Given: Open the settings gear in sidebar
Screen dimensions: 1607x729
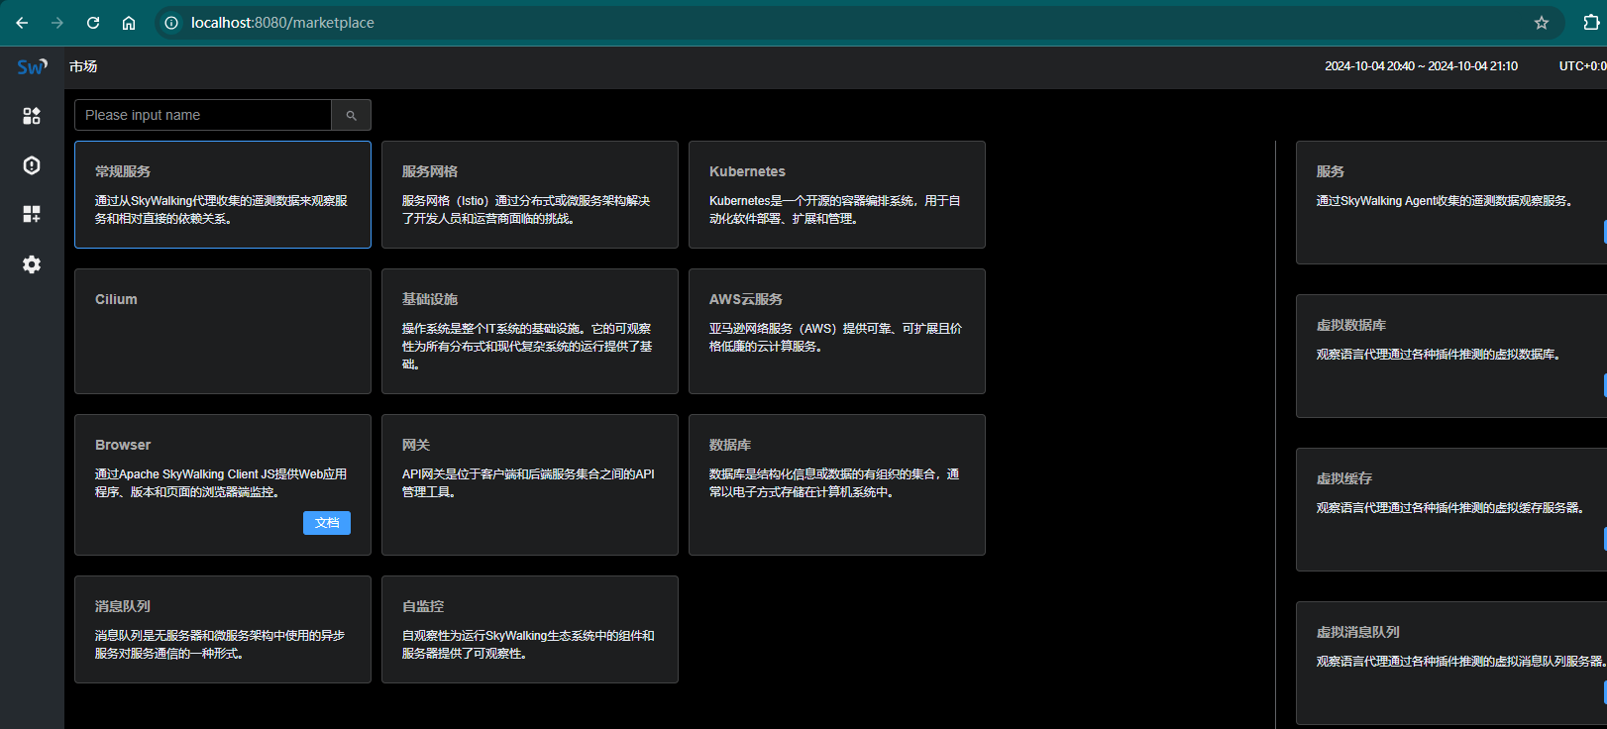Looking at the screenshot, I should tap(32, 264).
